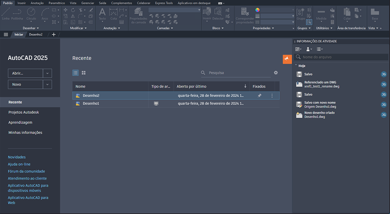This screenshot has width=390, height=214.
Task: Click the Nome do arquivo search field
Action: (x=341, y=57)
